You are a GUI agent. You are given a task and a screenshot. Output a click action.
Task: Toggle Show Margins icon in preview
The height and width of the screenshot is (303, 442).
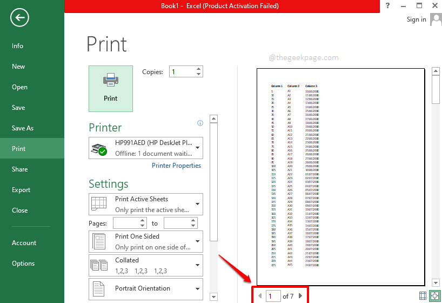pyautogui.click(x=423, y=295)
